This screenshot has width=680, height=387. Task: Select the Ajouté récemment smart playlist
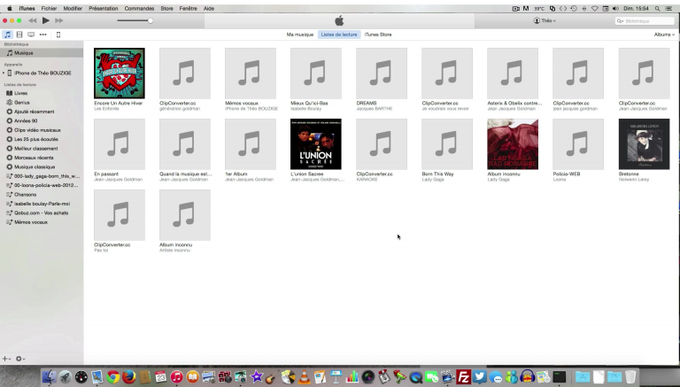coord(35,112)
